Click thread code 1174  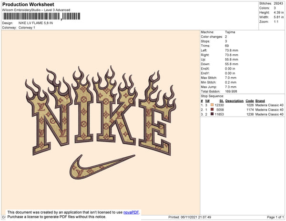click(x=250, y=110)
